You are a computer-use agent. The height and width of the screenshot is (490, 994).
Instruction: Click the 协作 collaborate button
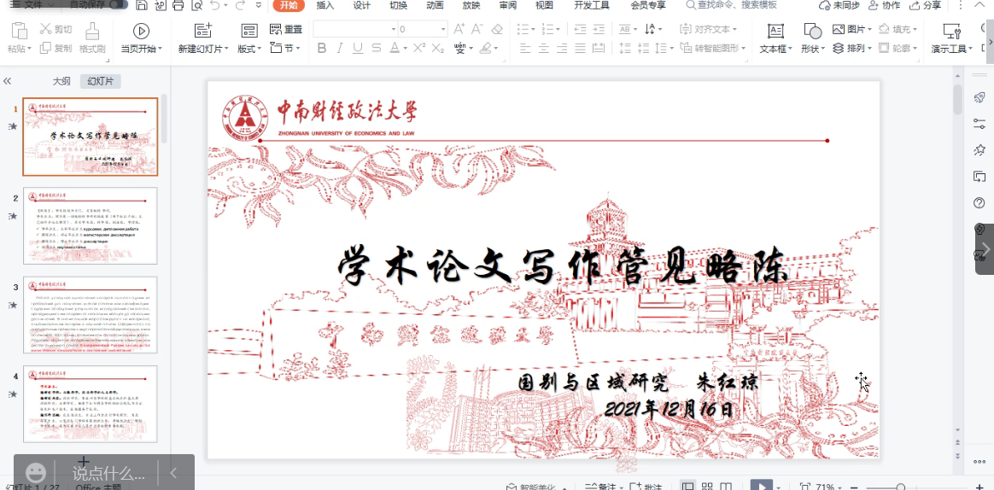(x=884, y=5)
